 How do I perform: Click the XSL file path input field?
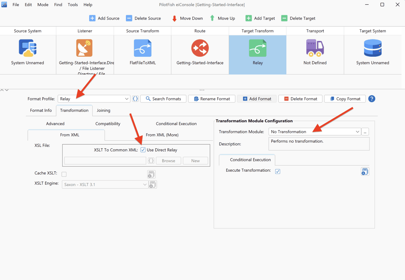tap(105, 161)
